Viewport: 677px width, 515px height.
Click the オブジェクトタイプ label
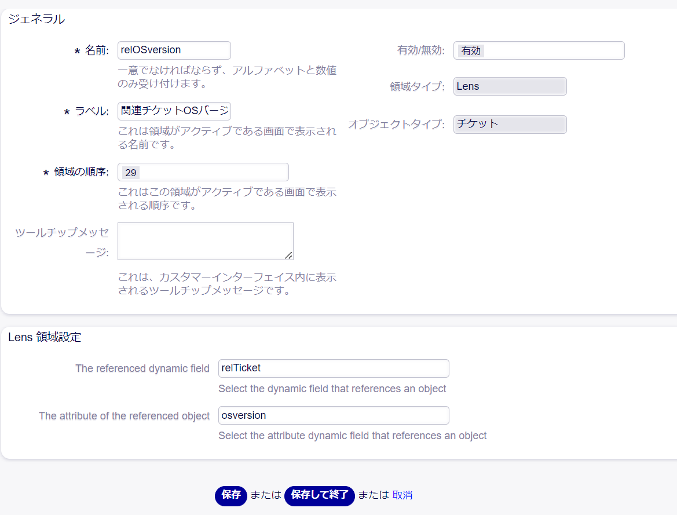tap(396, 125)
